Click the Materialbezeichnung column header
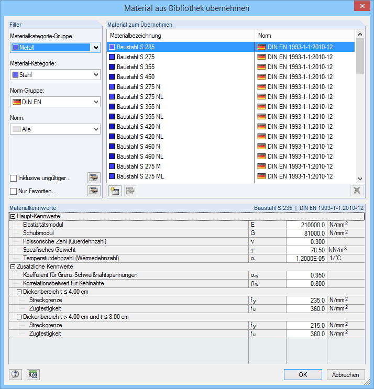The height and width of the screenshot is (389, 374). (x=181, y=36)
